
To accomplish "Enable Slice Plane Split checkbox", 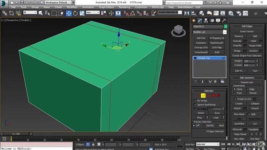I will click(x=249, y=114).
